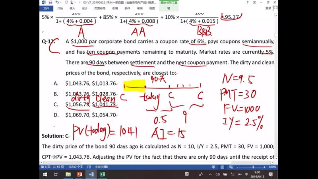Click the battery/power tray icon

coord(225,174)
